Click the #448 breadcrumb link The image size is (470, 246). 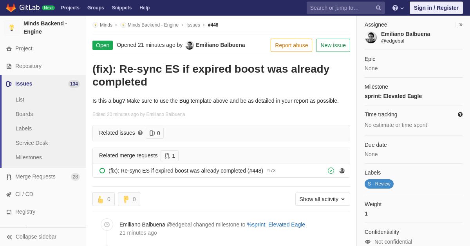coord(213,25)
